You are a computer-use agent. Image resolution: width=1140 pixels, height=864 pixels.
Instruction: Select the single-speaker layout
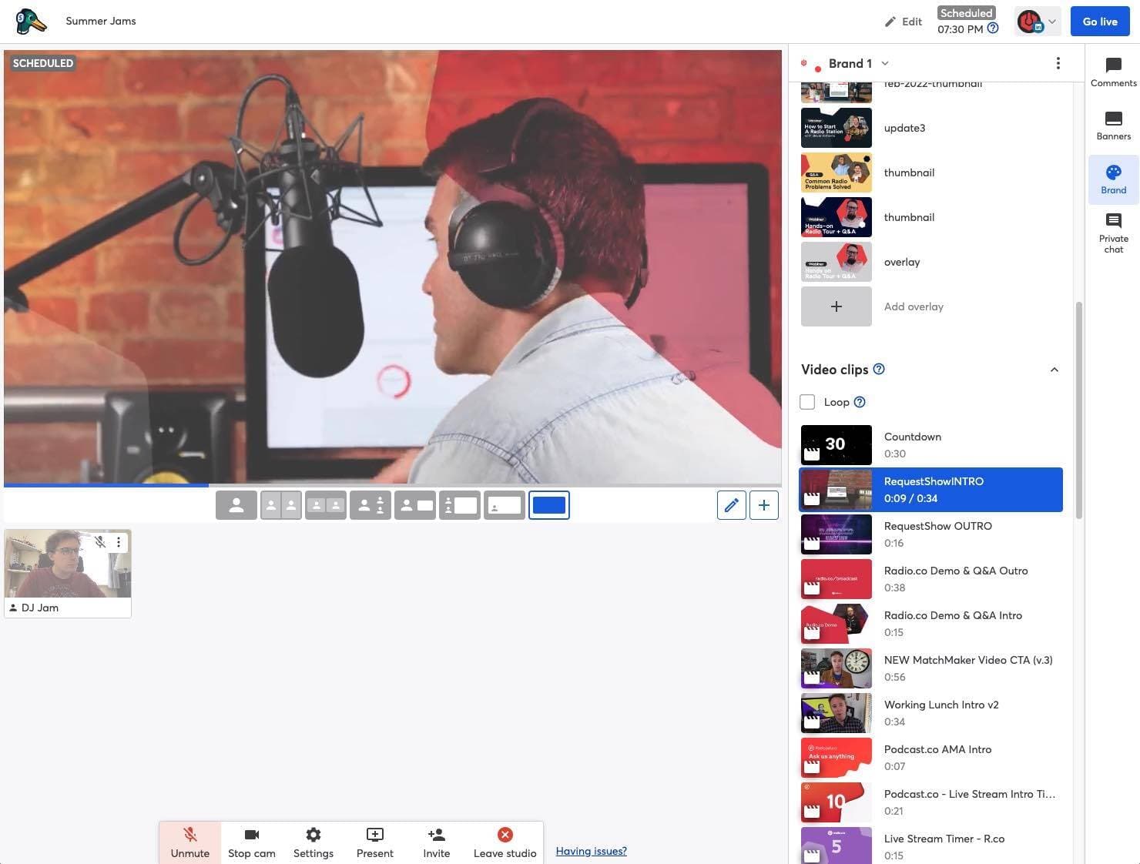[236, 504]
